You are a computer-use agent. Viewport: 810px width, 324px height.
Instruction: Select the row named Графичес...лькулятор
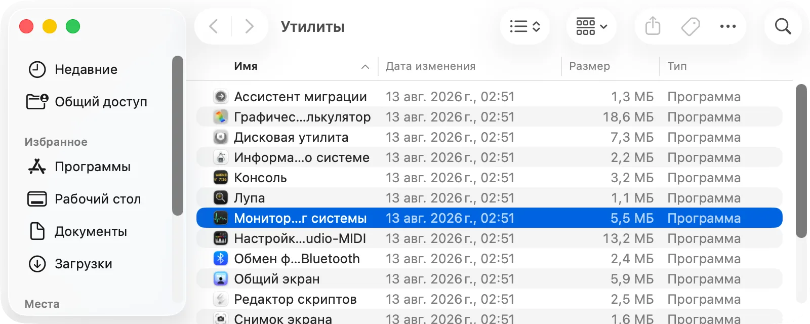[x=490, y=116]
